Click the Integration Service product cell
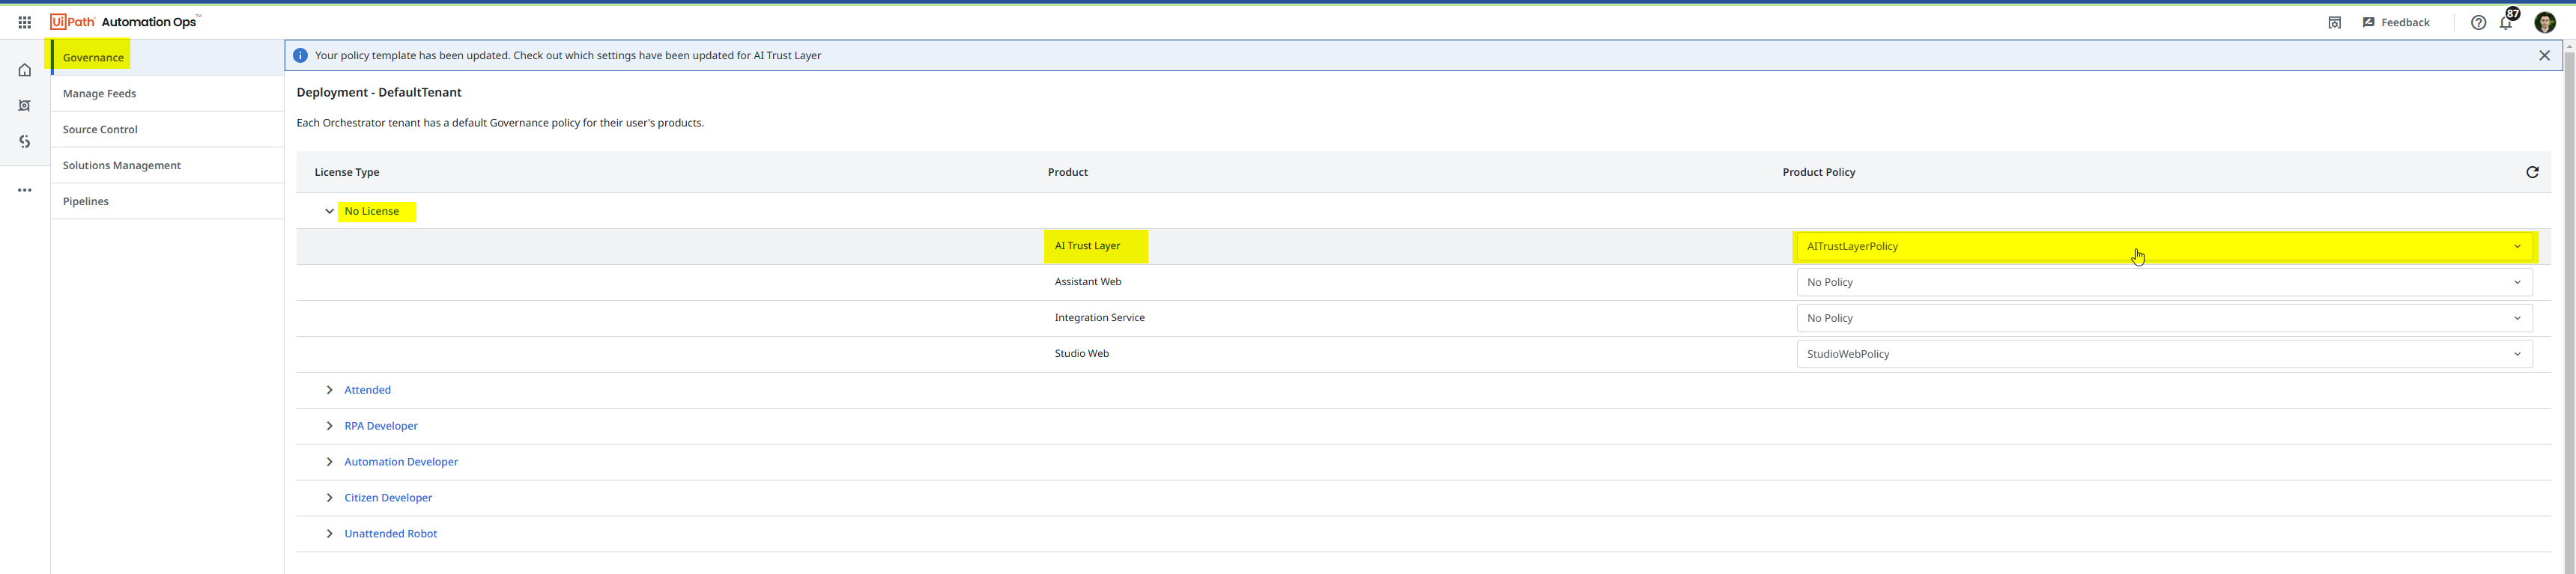This screenshot has height=574, width=2576. [x=1099, y=319]
